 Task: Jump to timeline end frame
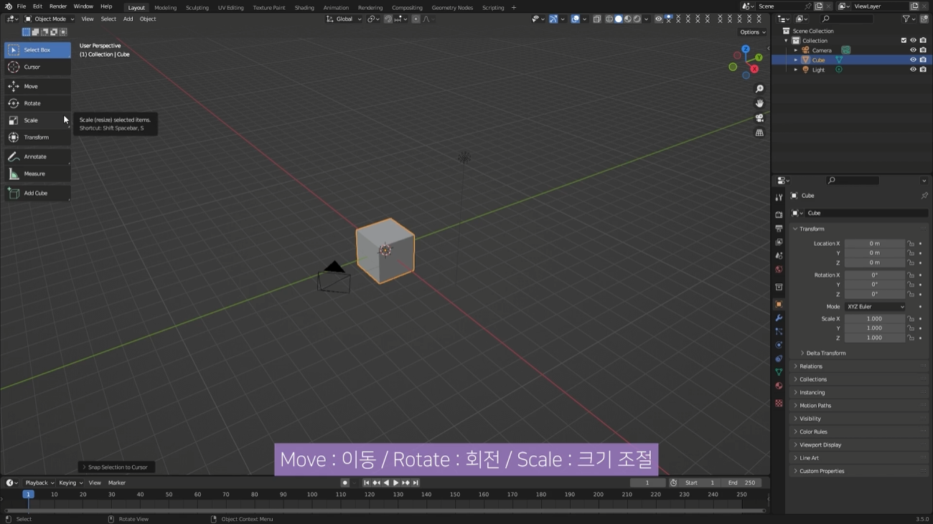(416, 483)
